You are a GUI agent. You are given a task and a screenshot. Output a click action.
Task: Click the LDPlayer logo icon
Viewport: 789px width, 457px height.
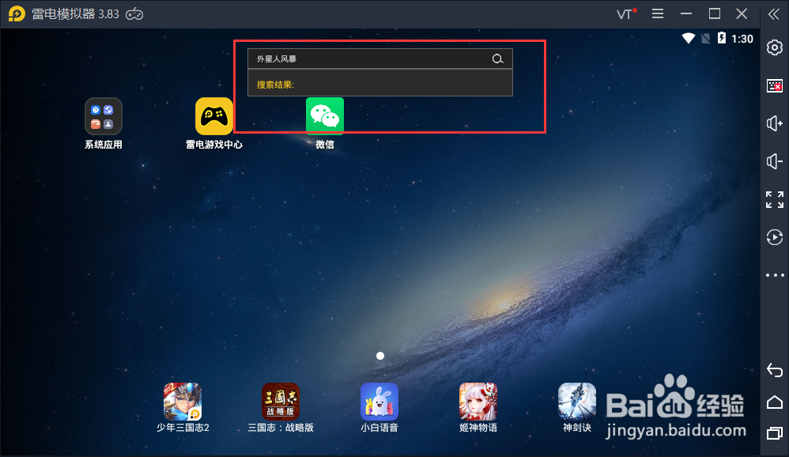point(17,13)
